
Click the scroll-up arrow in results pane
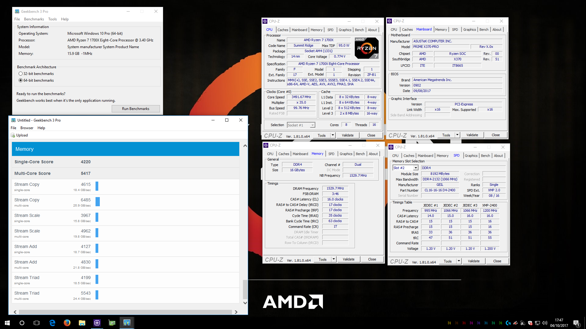[245, 146]
